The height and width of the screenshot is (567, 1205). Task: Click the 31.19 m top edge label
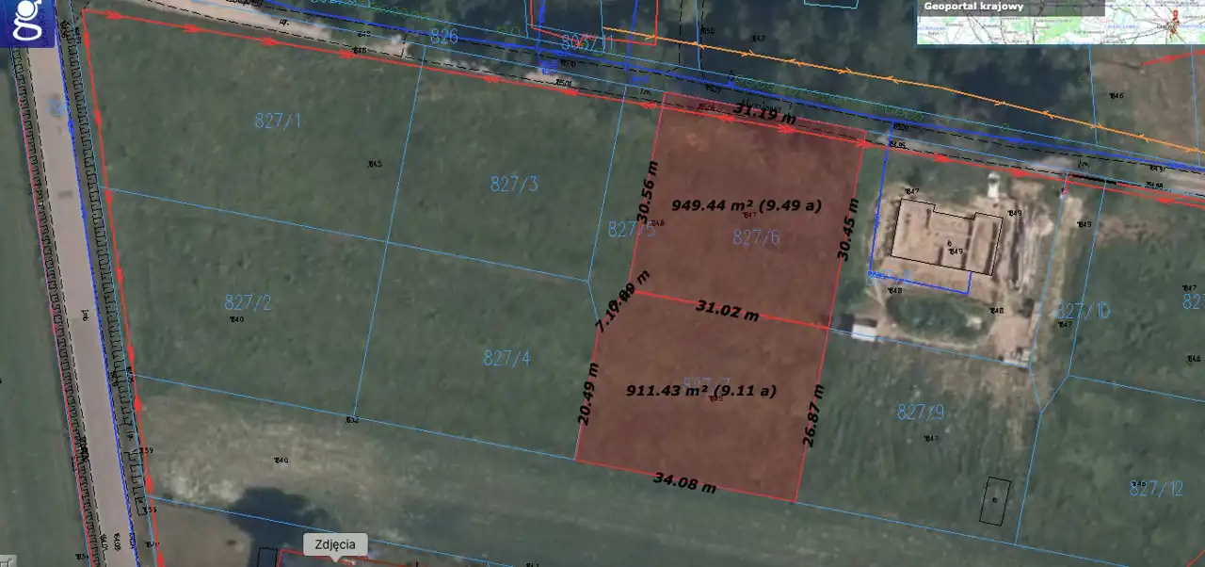pos(764,115)
